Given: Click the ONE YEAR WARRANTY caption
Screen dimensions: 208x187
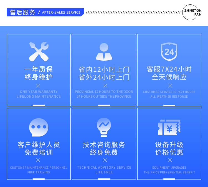Looking at the screenshot, I should [x=39, y=92].
